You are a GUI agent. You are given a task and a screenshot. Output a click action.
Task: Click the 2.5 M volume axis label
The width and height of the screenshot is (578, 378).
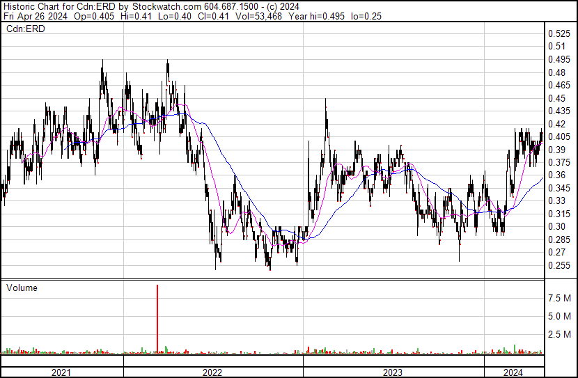pyautogui.click(x=560, y=335)
